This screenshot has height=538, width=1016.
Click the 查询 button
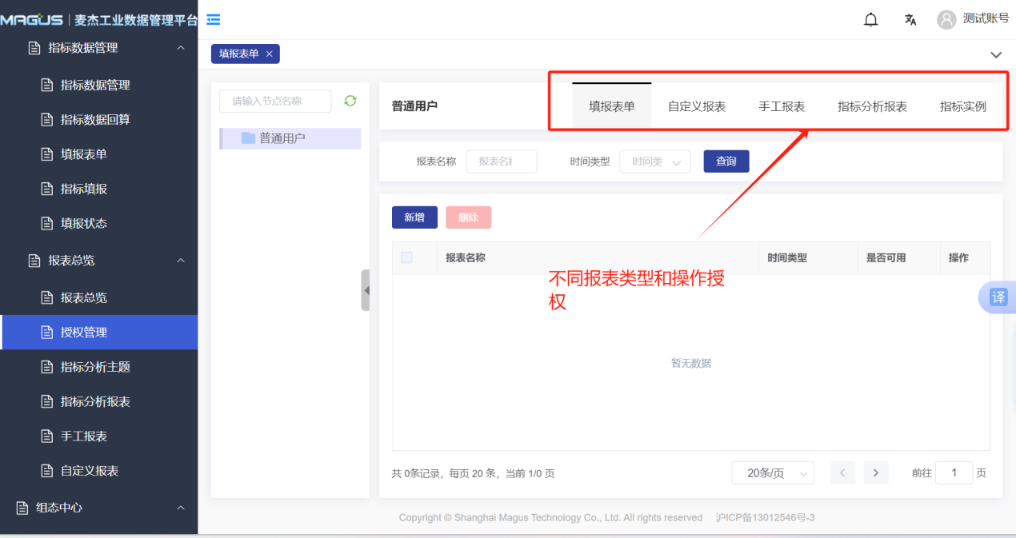[726, 161]
